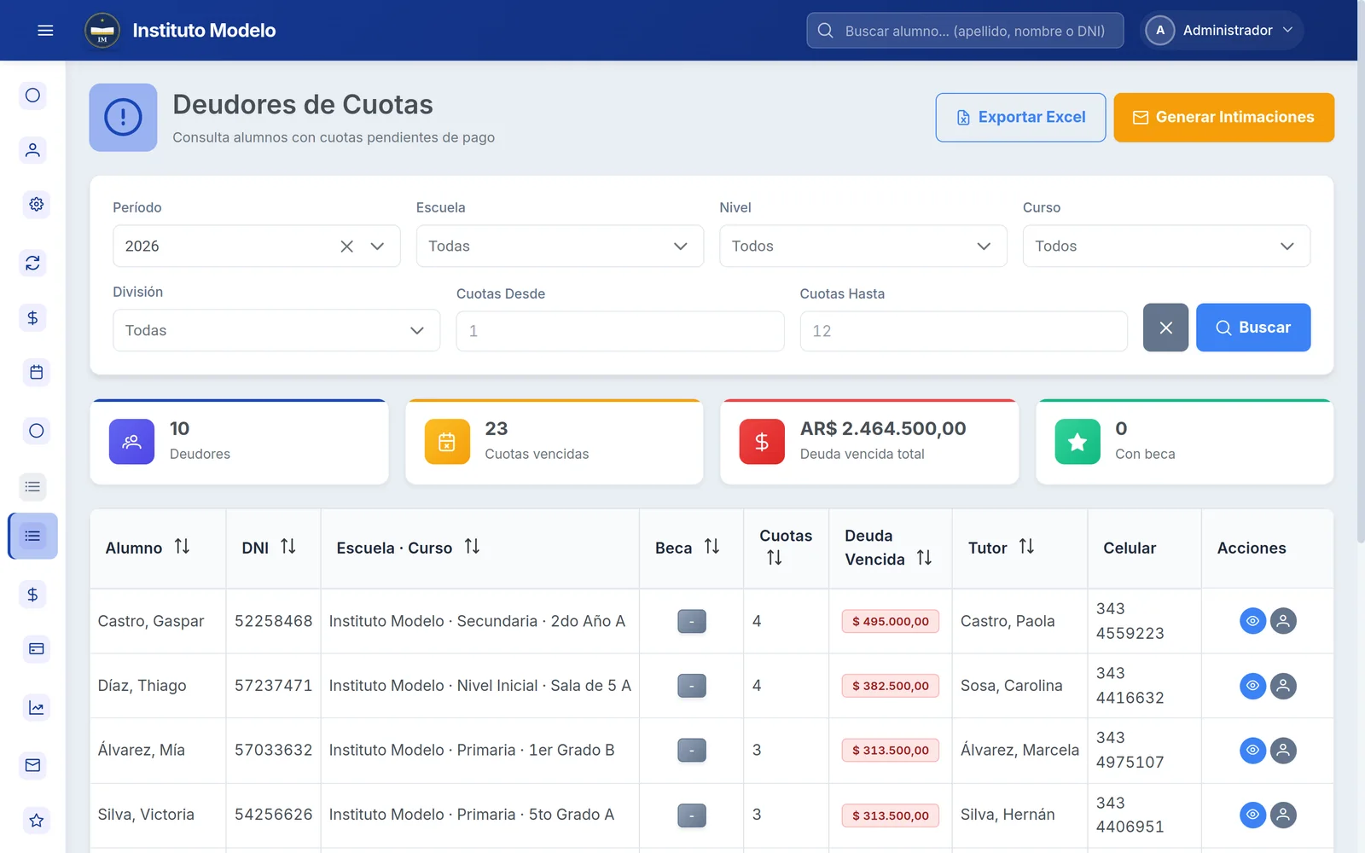This screenshot has height=853, width=1365.
Task: View details eye icon for Álvarez, Mía
Action: 1252,751
